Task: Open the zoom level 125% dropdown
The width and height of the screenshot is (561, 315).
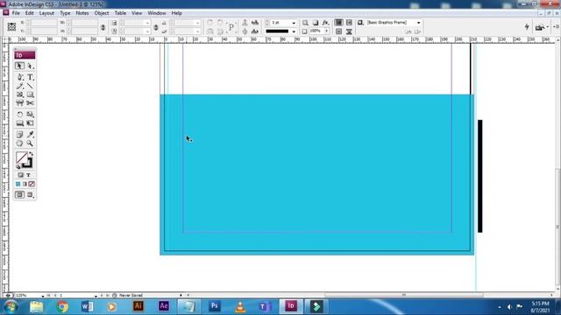Action: click(x=43, y=296)
